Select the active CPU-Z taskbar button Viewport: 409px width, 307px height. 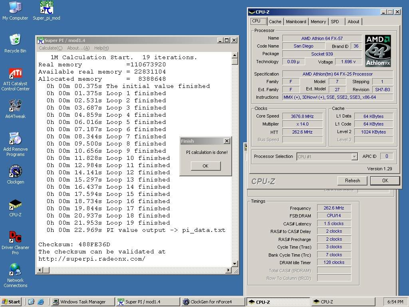coord(278,302)
